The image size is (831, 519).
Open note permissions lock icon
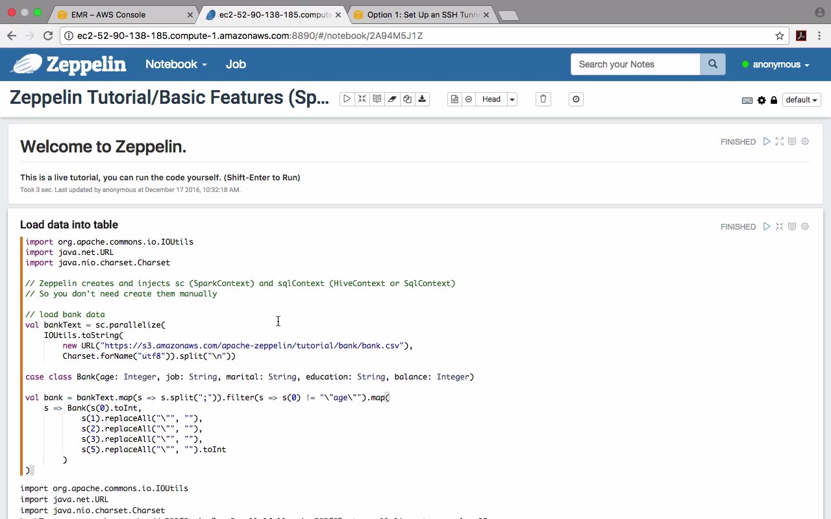click(x=774, y=100)
